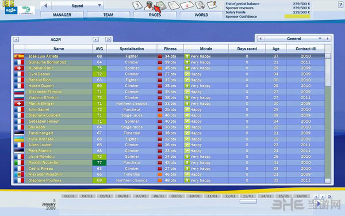Go to the next team after AG2R
The width and height of the screenshot is (345, 216).
pyautogui.click(x=95, y=39)
